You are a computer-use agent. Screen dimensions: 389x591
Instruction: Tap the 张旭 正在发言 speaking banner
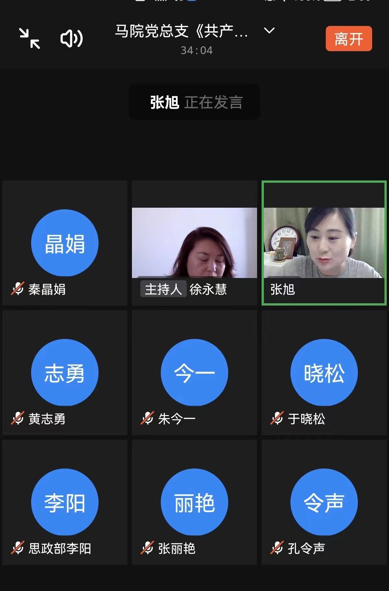[194, 102]
